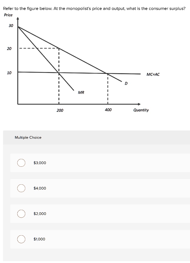Click the $1,000 answer label
Image resolution: width=190 pixels, height=263 pixels.
[x=39, y=239]
